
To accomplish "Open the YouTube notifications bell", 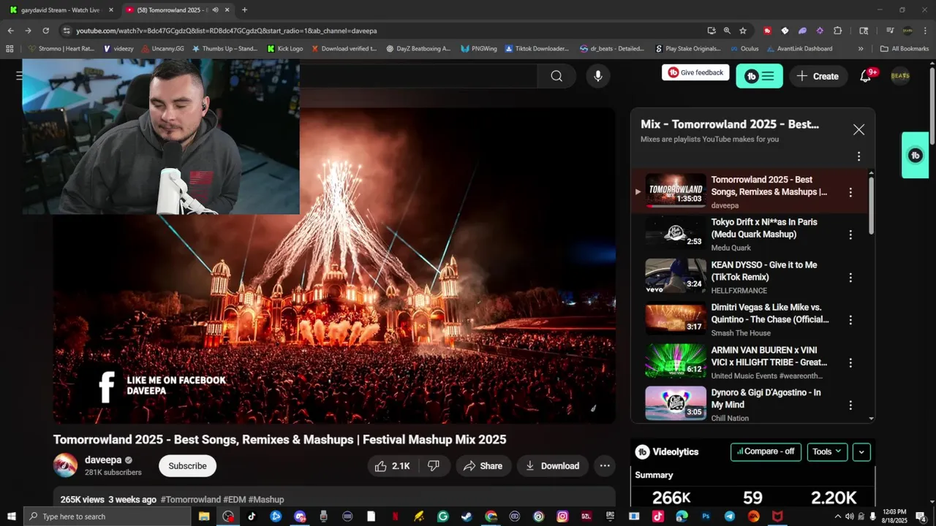I will [865, 76].
